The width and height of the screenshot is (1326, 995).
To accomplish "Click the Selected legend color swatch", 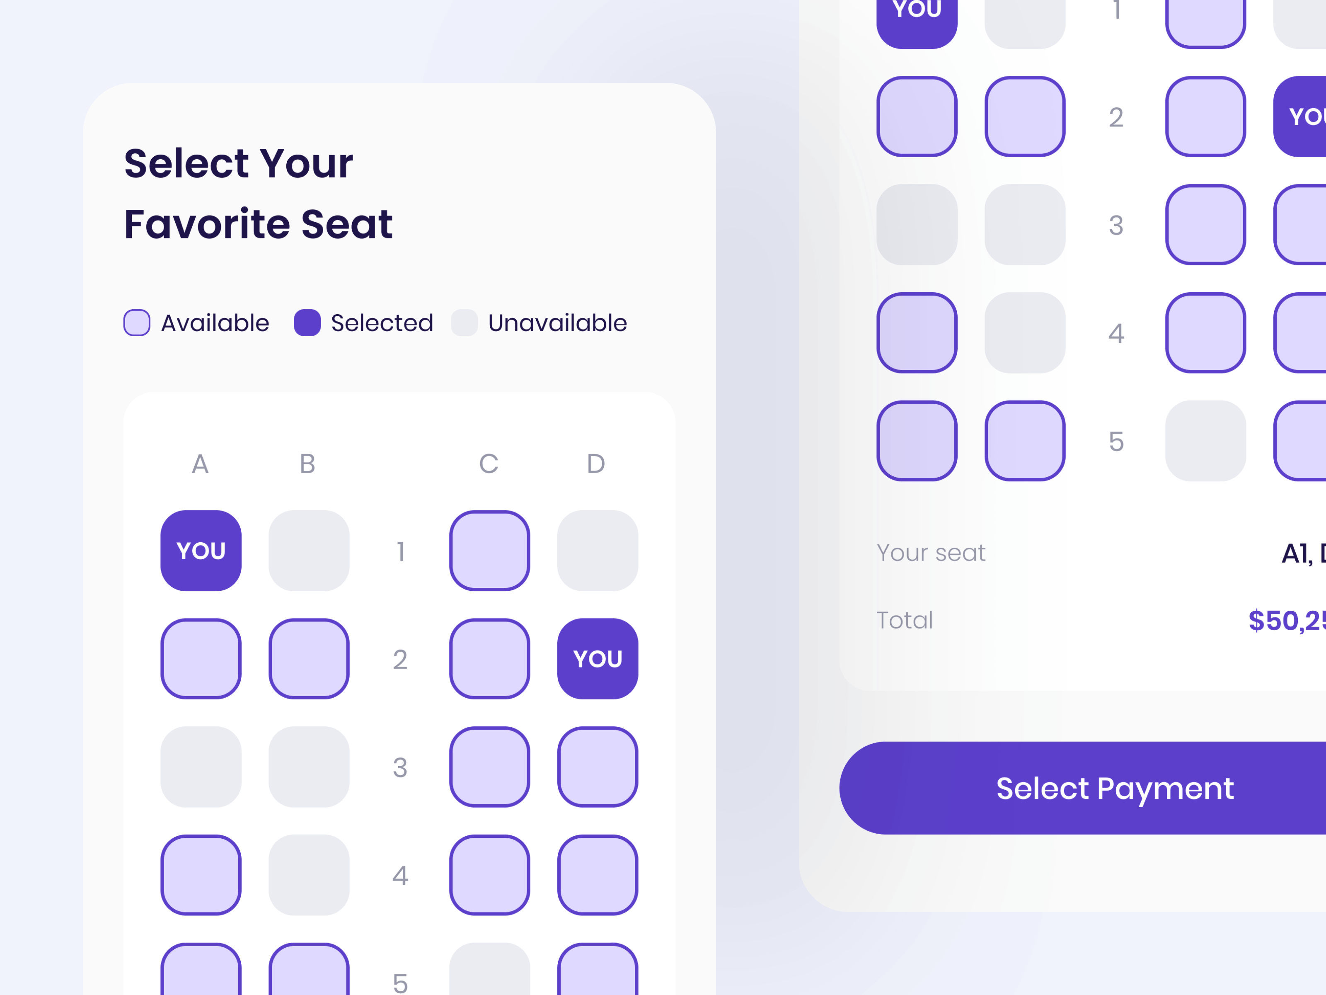I will coord(307,323).
